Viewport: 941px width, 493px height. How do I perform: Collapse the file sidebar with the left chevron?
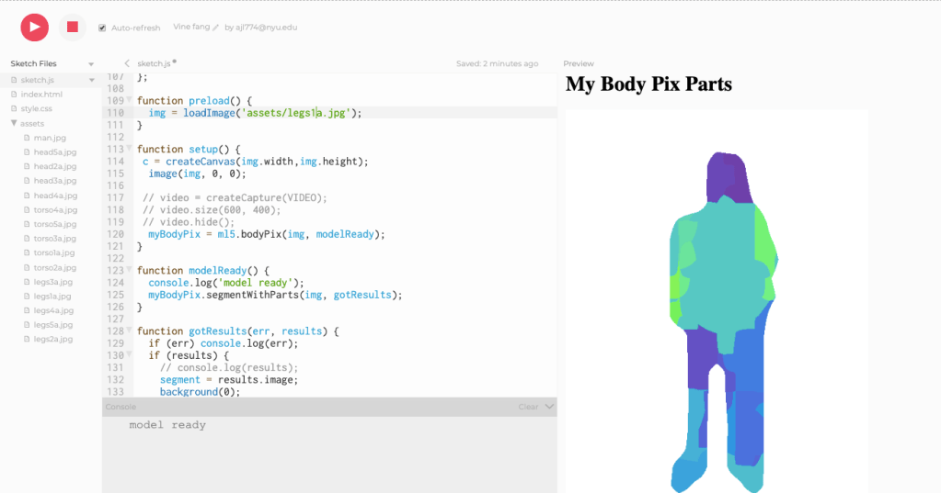[127, 63]
